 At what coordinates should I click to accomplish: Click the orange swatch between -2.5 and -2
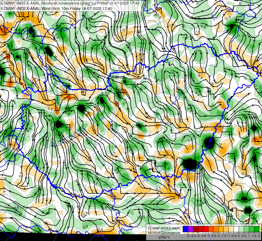coord(216,229)
